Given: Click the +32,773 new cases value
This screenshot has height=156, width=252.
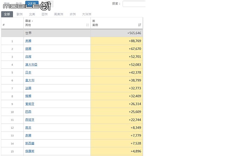Looking at the screenshot, I should pos(135,88).
